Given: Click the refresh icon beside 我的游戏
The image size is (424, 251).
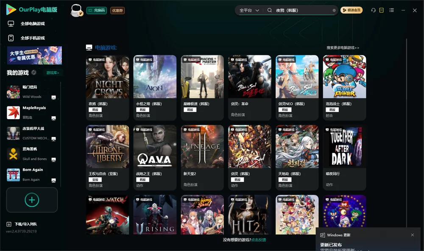Looking at the screenshot, I should tap(34, 73).
